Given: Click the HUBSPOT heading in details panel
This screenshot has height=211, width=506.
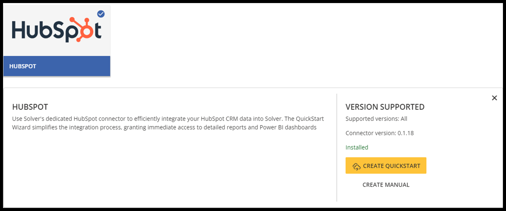Looking at the screenshot, I should (x=30, y=107).
